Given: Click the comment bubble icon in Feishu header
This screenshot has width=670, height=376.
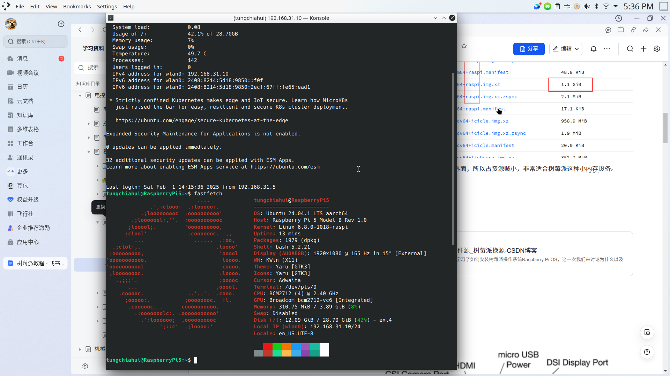Looking at the screenshot, I should tap(608, 30).
